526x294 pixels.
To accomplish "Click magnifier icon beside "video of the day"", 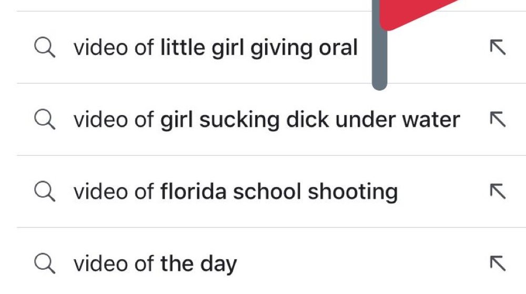I will (45, 264).
